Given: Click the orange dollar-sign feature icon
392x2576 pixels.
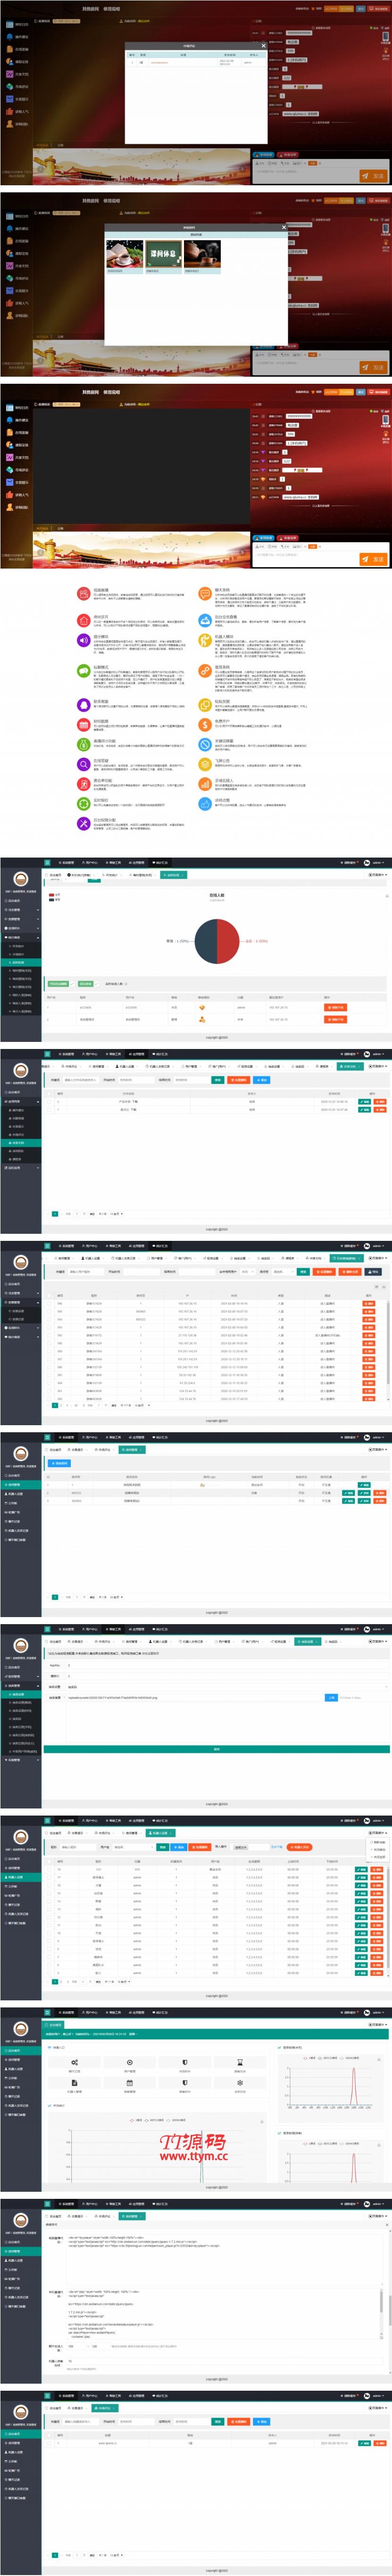Looking at the screenshot, I should point(205,725).
